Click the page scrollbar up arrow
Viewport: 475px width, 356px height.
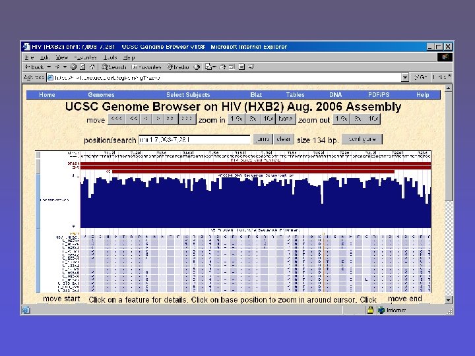[x=449, y=88]
